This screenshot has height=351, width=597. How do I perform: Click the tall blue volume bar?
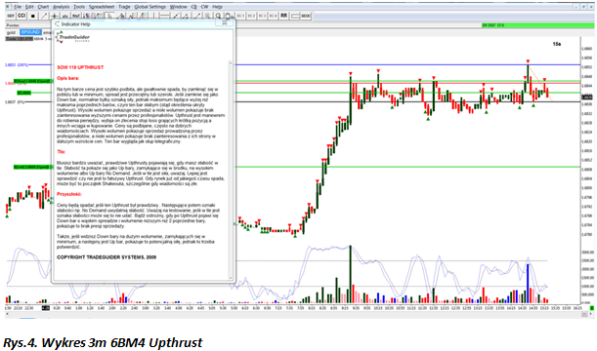point(528,284)
